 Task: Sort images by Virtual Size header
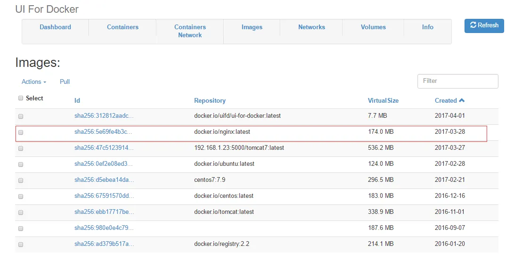[383, 101]
